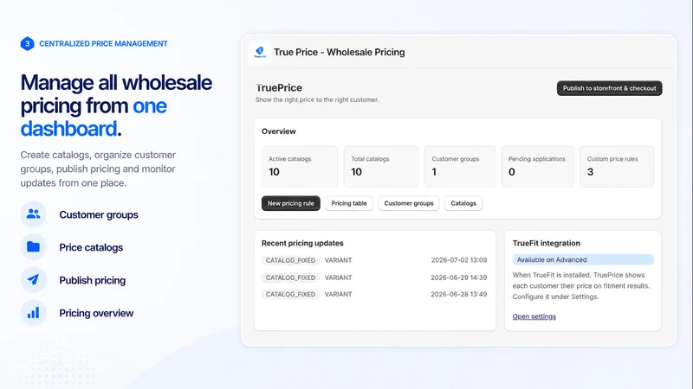Open Customer groups from Overview buttons
693x389 pixels.
[x=409, y=203]
